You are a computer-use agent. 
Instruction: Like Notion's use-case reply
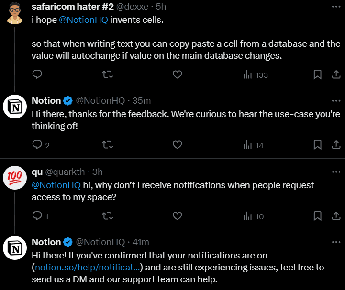[x=177, y=145]
